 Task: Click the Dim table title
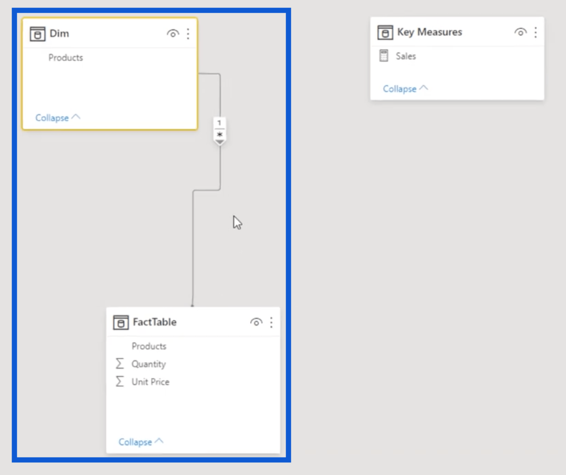click(x=59, y=33)
